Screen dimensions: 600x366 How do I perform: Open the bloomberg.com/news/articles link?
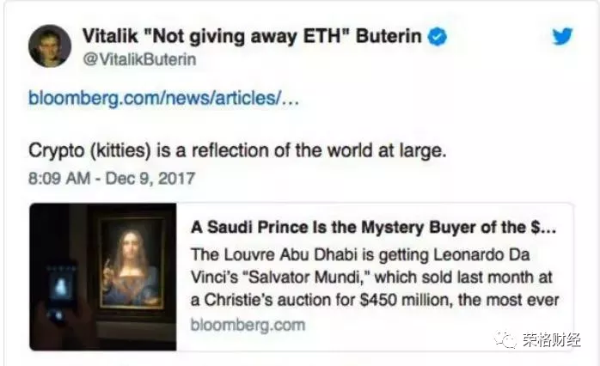[x=164, y=98]
